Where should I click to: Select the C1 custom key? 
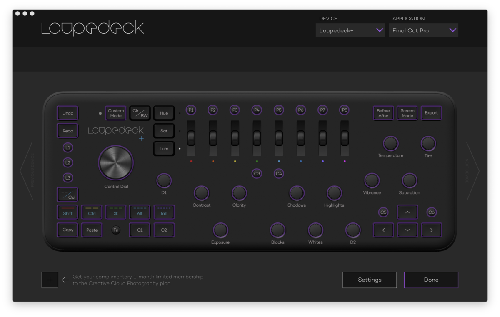140,230
